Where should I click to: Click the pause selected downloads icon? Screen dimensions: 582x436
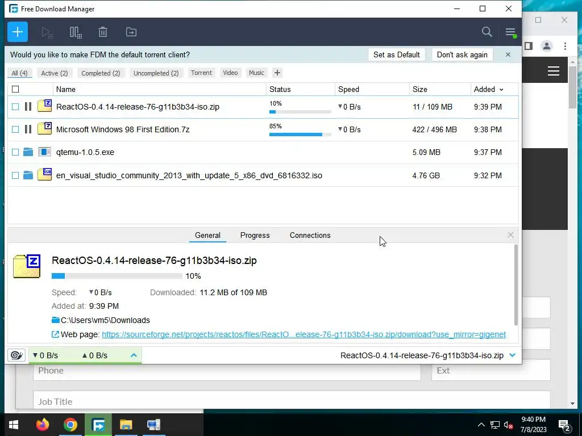click(76, 32)
